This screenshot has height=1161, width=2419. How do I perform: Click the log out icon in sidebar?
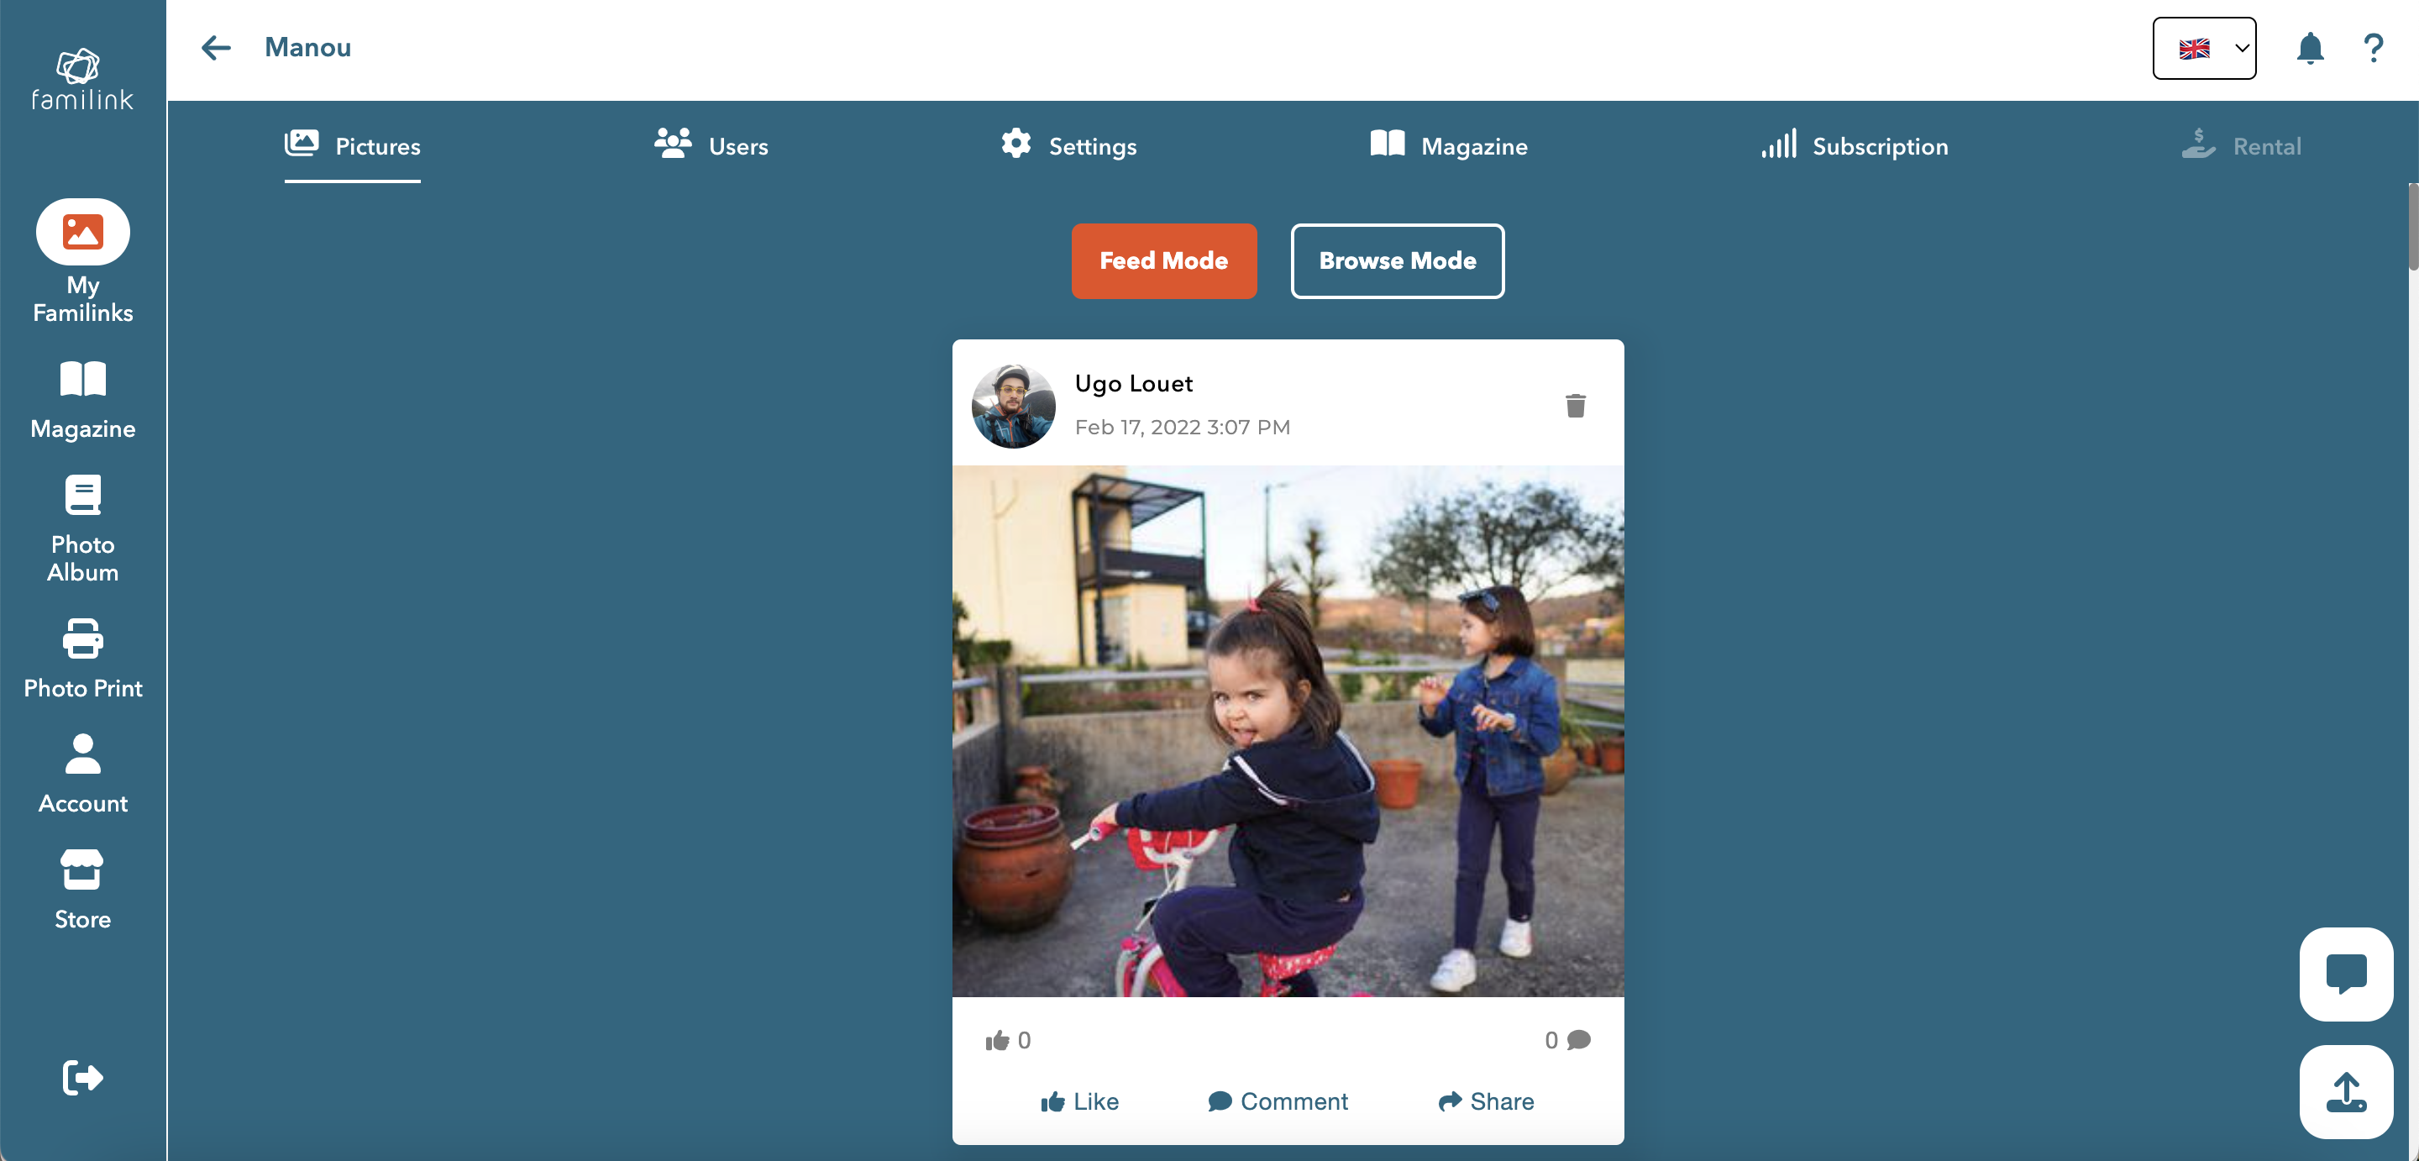(x=82, y=1076)
